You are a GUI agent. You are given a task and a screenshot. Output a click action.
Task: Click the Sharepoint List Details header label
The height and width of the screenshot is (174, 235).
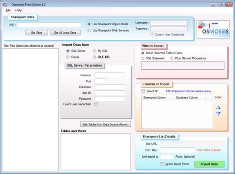[159, 136]
